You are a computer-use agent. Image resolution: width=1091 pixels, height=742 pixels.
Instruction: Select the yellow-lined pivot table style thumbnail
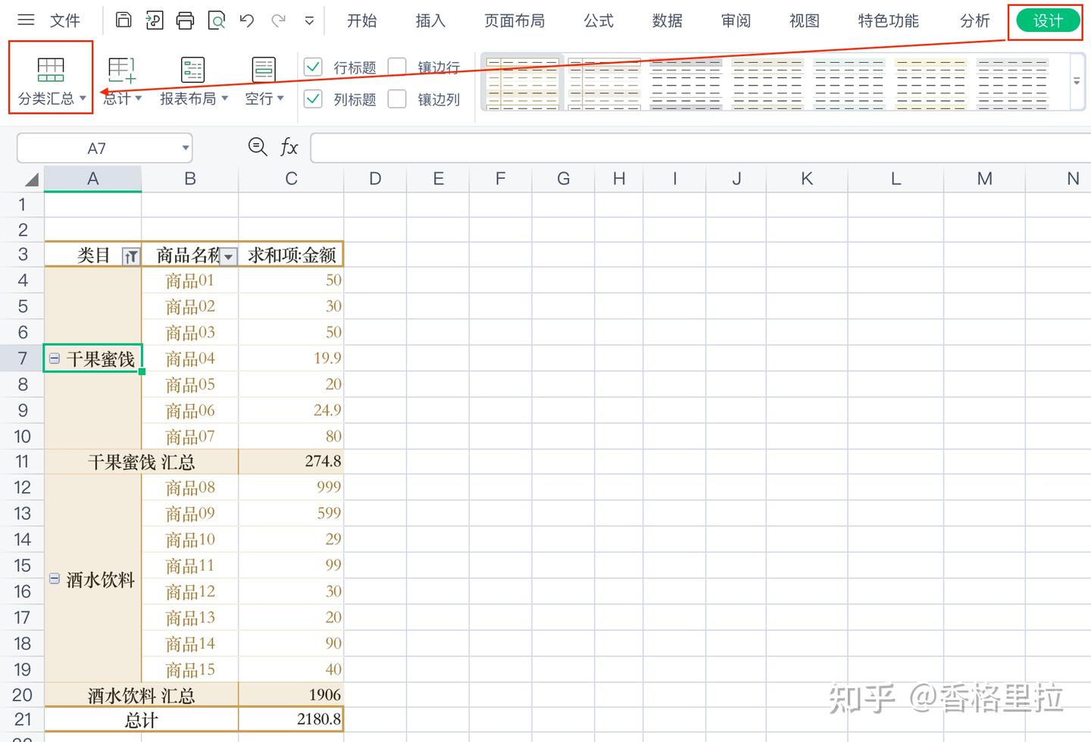(930, 82)
